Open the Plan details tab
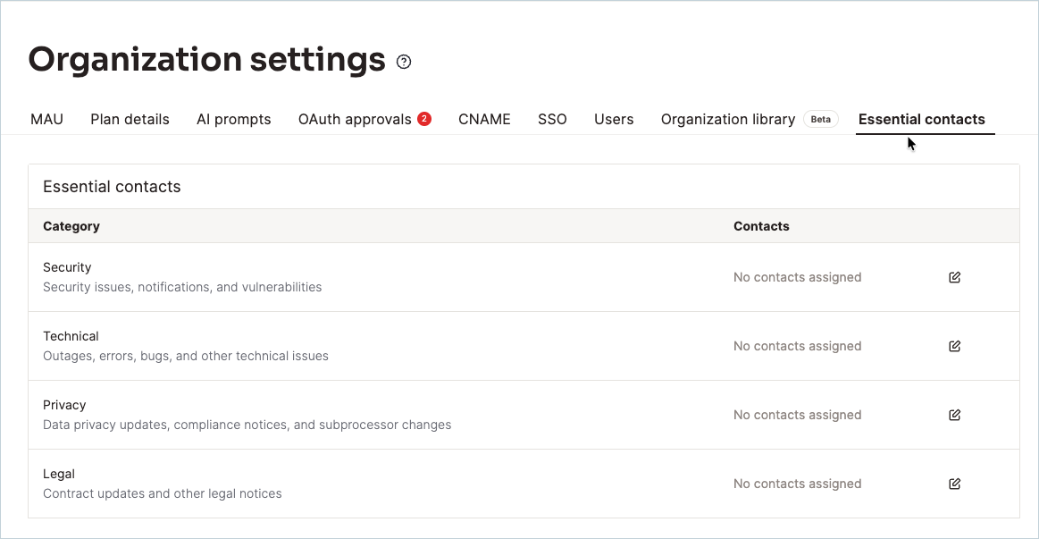Screen dimensions: 1039x539 click(x=130, y=120)
